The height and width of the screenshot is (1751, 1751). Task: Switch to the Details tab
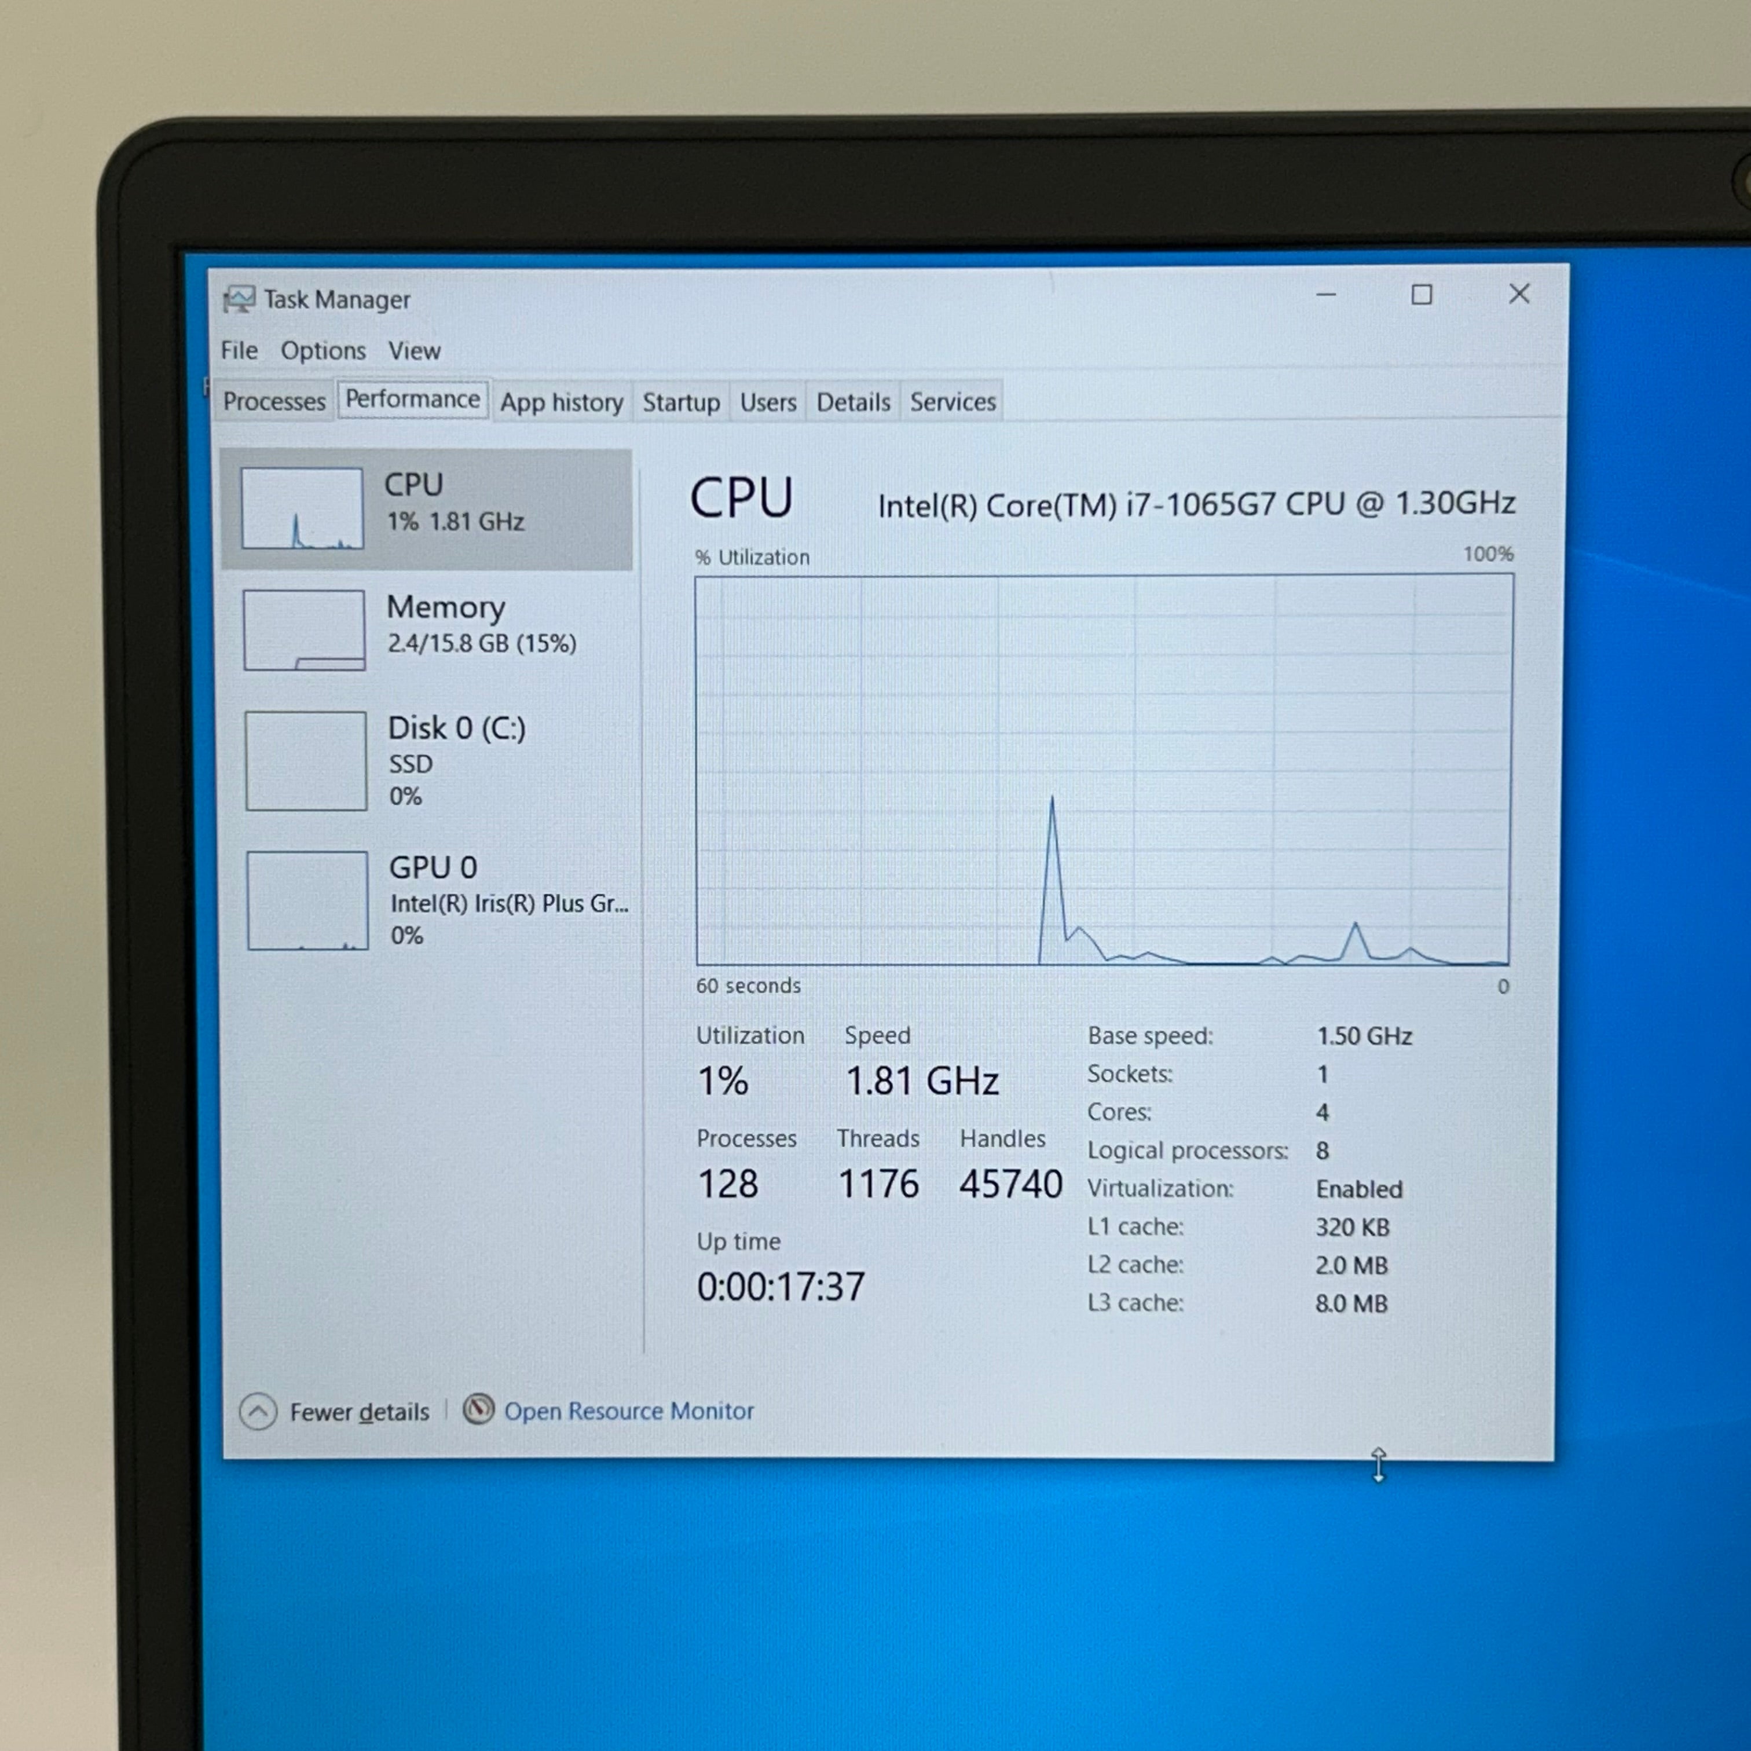(x=853, y=402)
